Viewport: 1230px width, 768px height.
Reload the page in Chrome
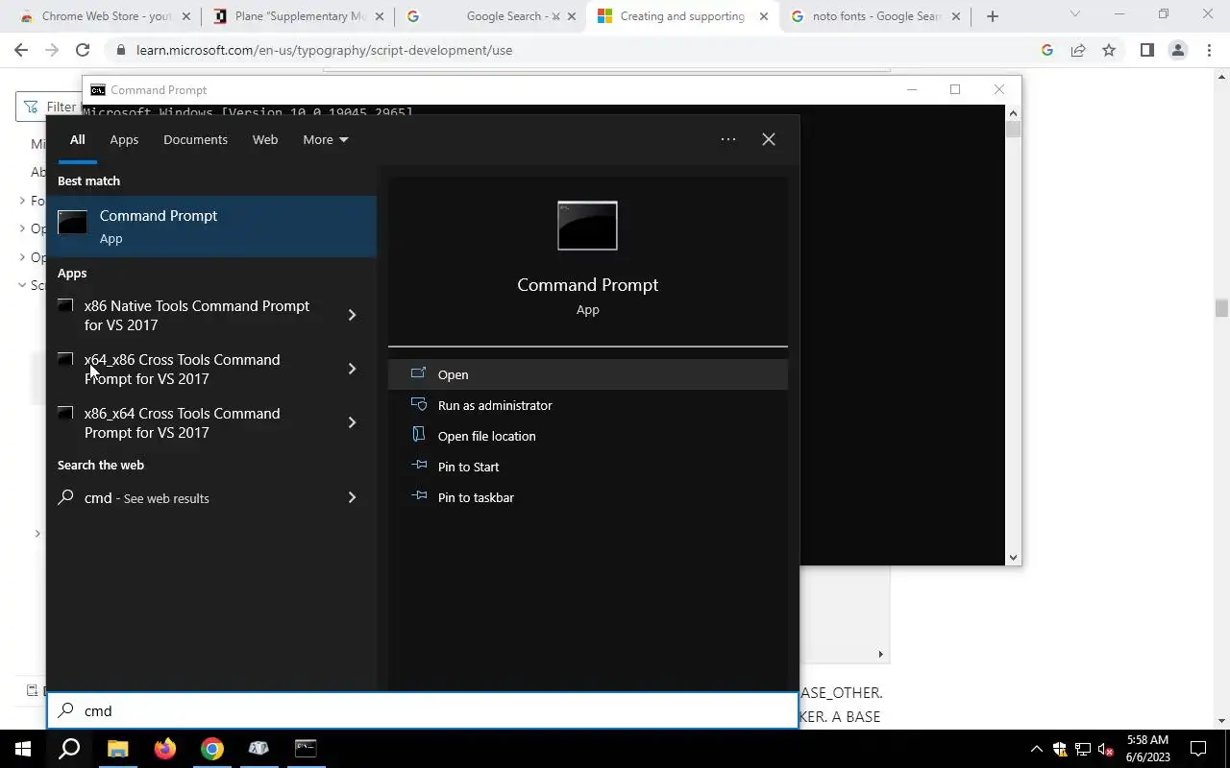tap(83, 50)
